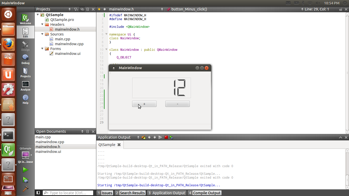
Task: Toggle the sidebar visibility button
Action: tap(38, 193)
